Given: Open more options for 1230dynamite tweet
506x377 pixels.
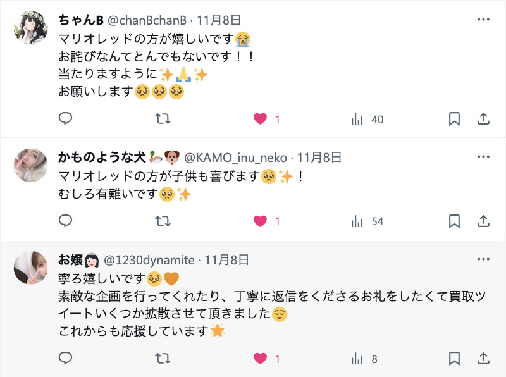Looking at the screenshot, I should [x=483, y=259].
